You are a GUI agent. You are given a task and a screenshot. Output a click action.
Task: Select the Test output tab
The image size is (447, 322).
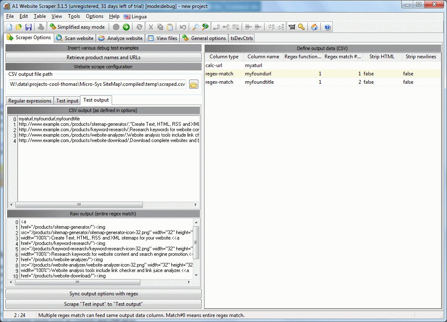96,100
